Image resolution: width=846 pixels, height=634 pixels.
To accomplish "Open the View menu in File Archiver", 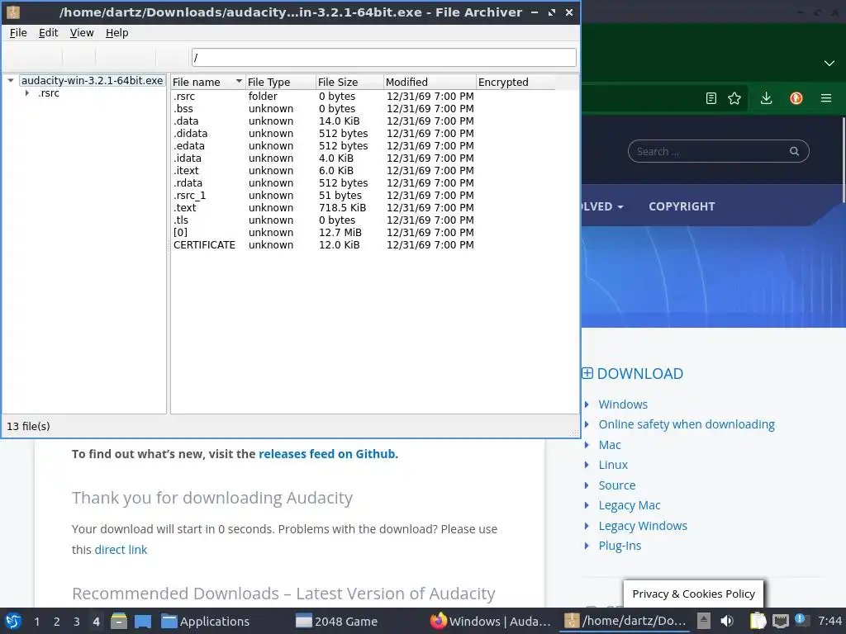I will pyautogui.click(x=82, y=33).
